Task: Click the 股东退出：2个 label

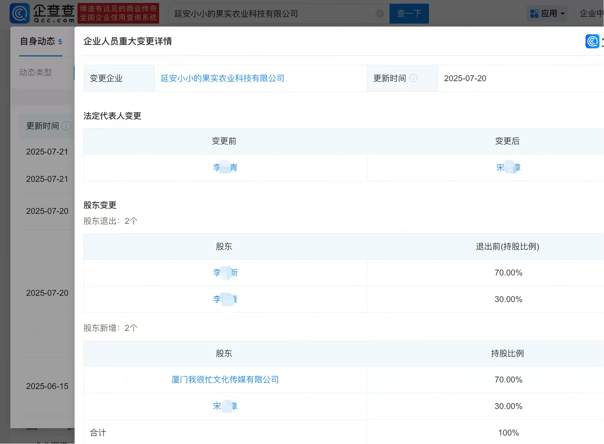Action: click(x=110, y=221)
